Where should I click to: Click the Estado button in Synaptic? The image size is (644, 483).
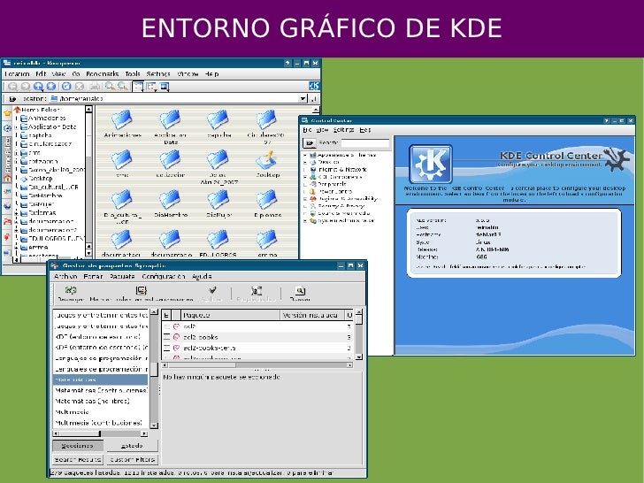tap(133, 446)
